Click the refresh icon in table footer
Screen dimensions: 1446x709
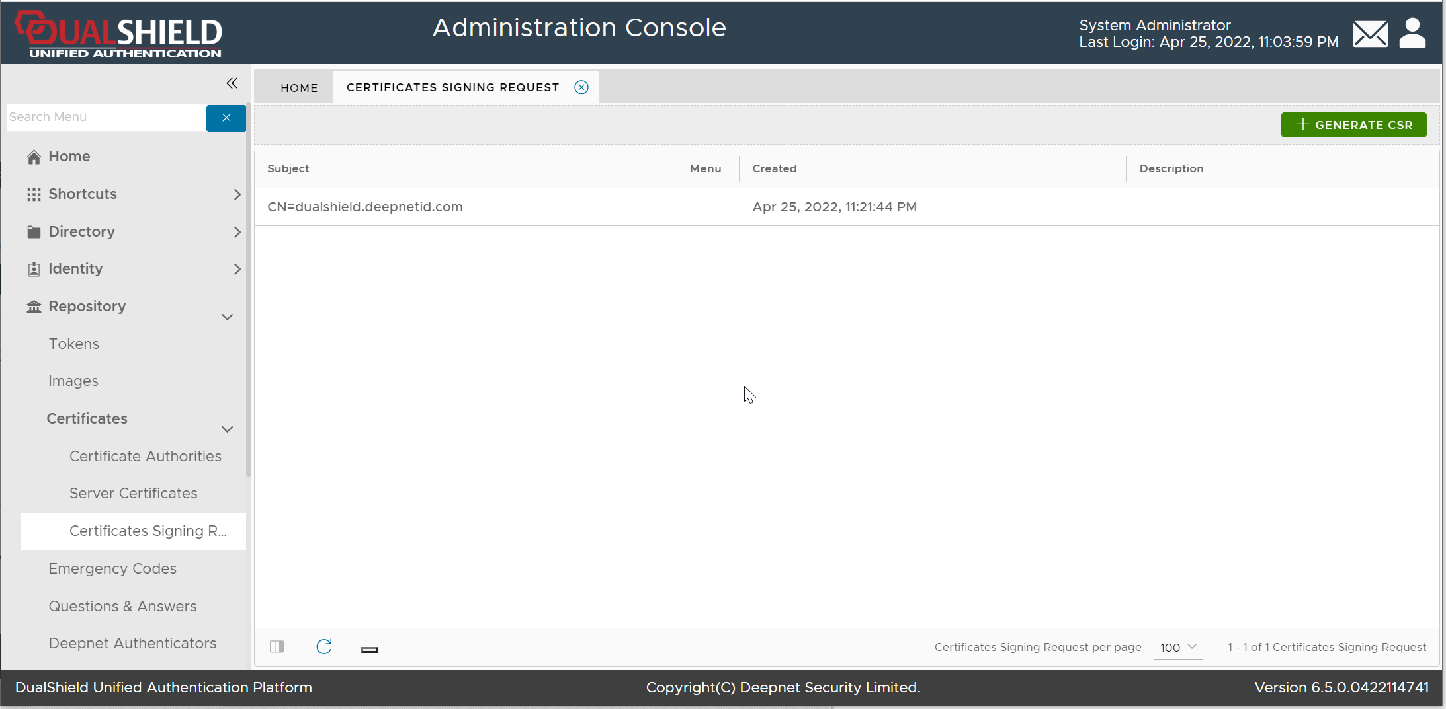point(324,647)
